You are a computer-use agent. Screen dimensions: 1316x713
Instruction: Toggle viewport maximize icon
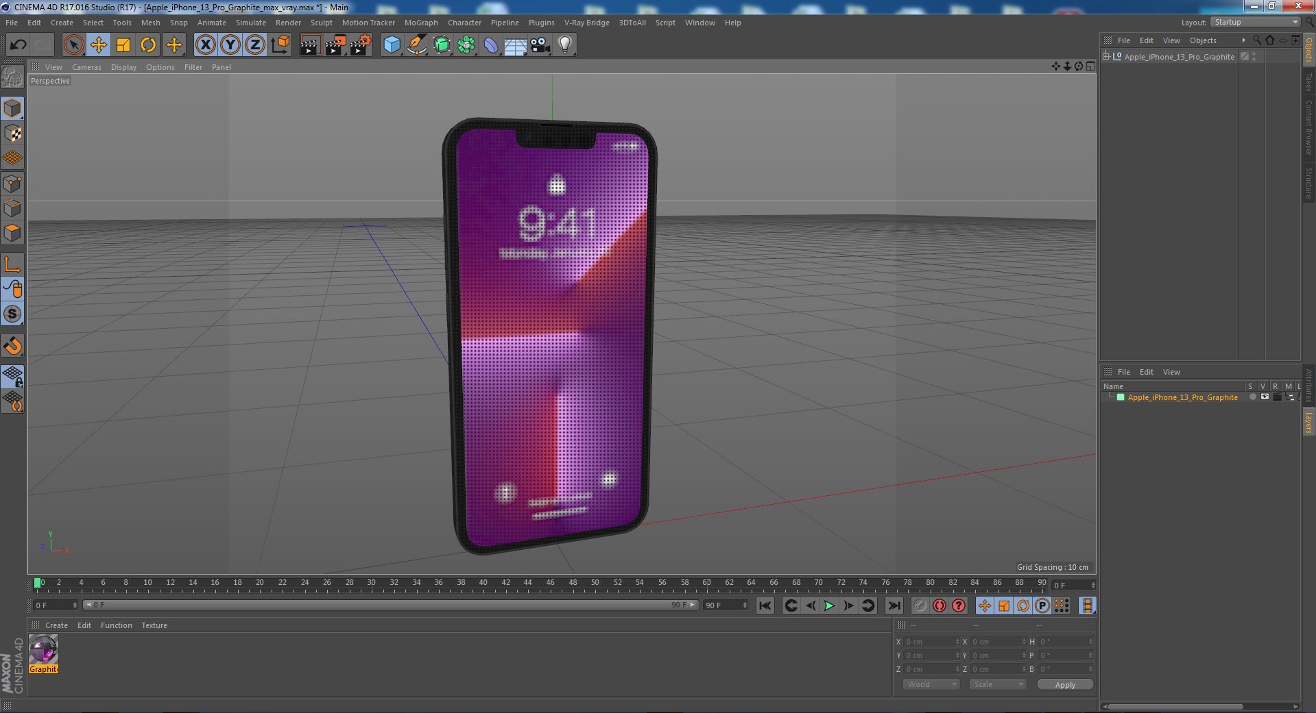[1090, 66]
